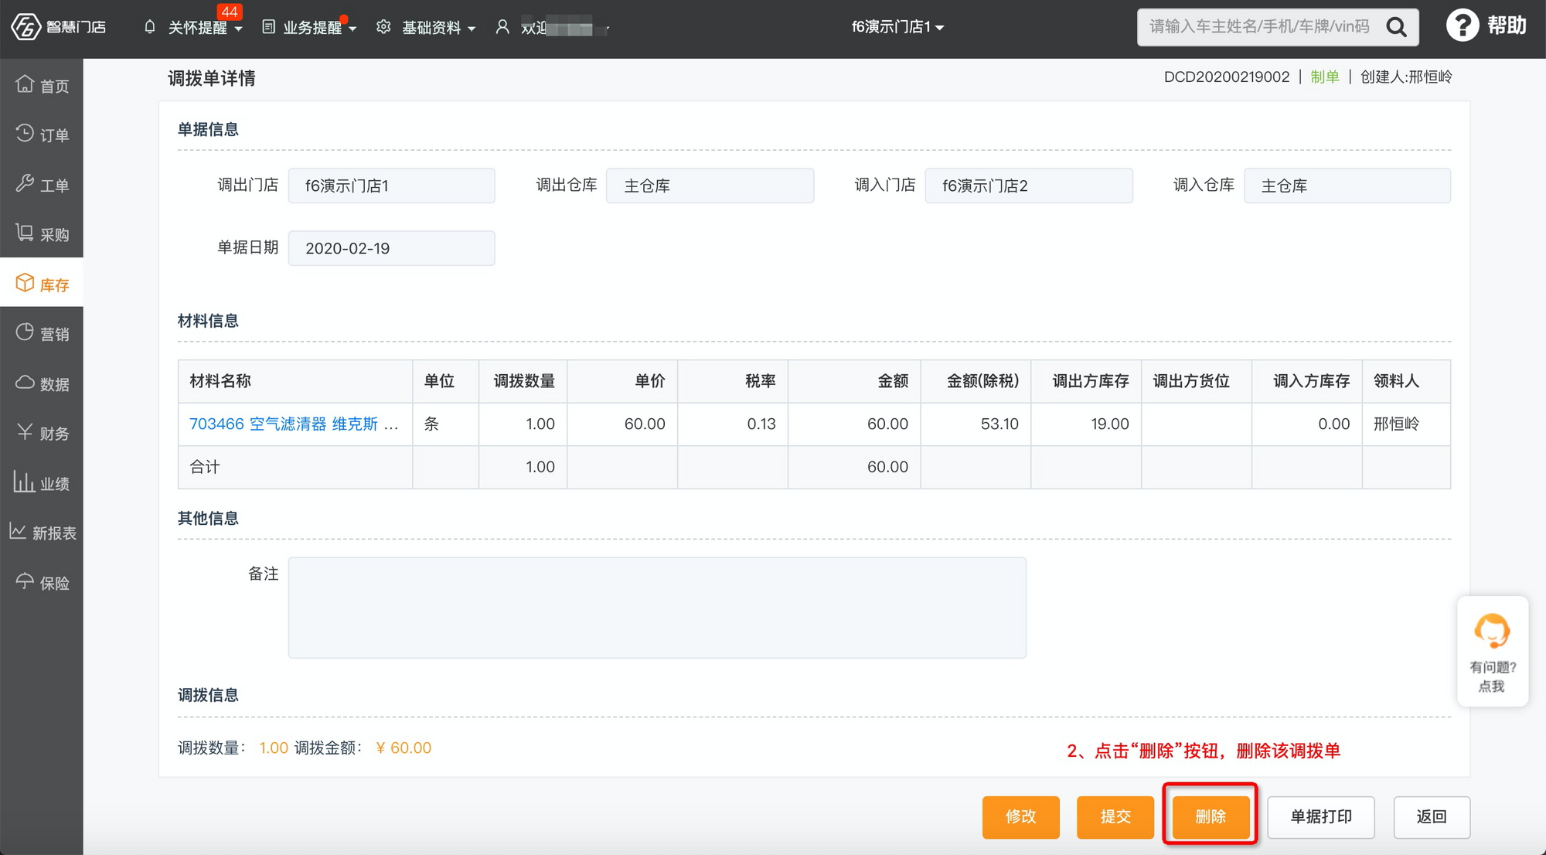The width and height of the screenshot is (1546, 855).
Task: Focus the car owner search field
Action: coord(1260,27)
